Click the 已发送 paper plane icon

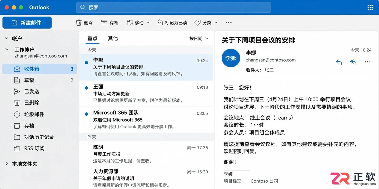tap(17, 91)
